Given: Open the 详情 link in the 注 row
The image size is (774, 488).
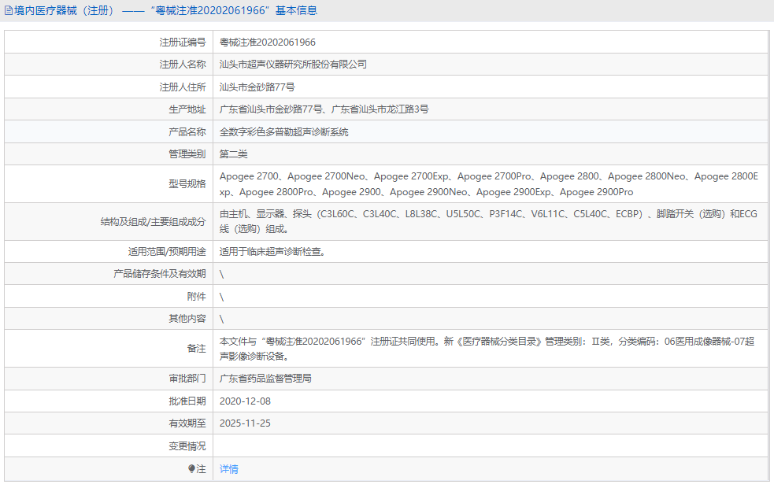Looking at the screenshot, I should pyautogui.click(x=228, y=468).
